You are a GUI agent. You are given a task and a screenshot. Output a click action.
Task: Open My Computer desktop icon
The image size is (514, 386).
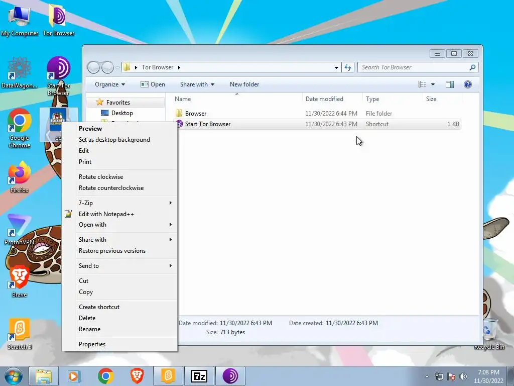point(19,20)
